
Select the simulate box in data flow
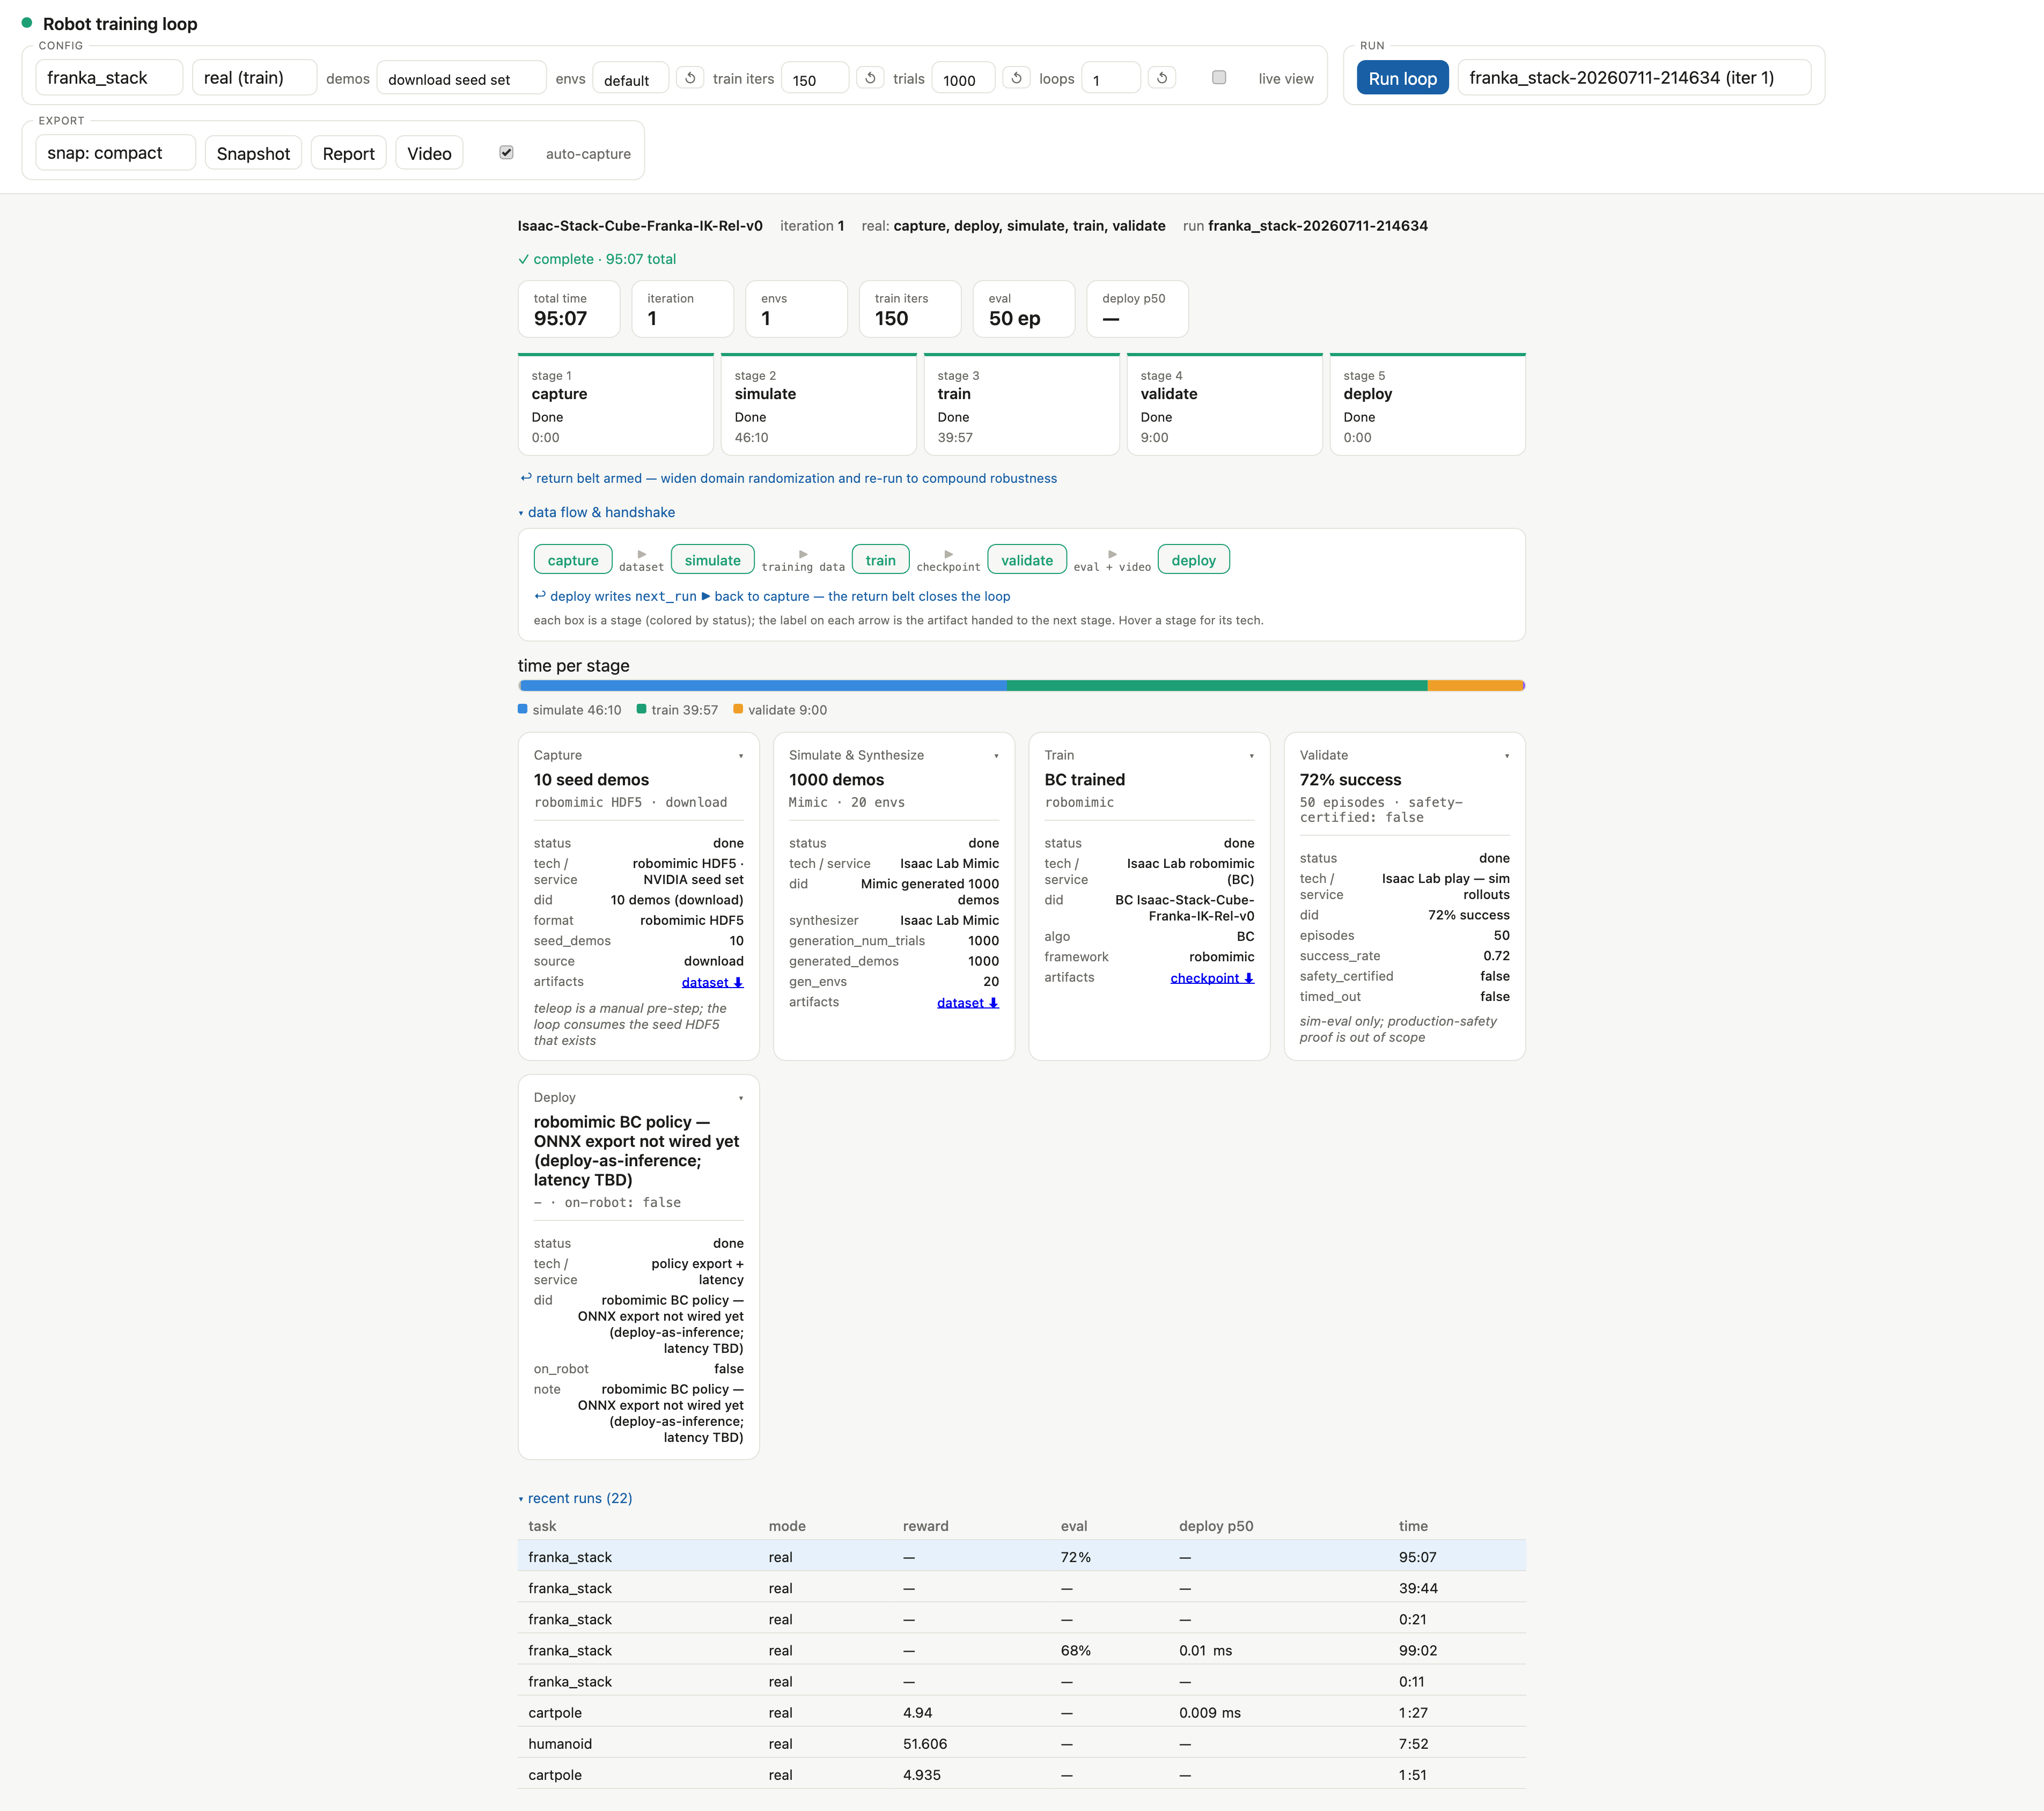tap(712, 560)
